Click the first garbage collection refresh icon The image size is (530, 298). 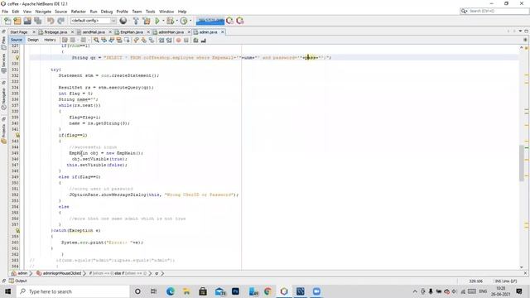coord(230,21)
